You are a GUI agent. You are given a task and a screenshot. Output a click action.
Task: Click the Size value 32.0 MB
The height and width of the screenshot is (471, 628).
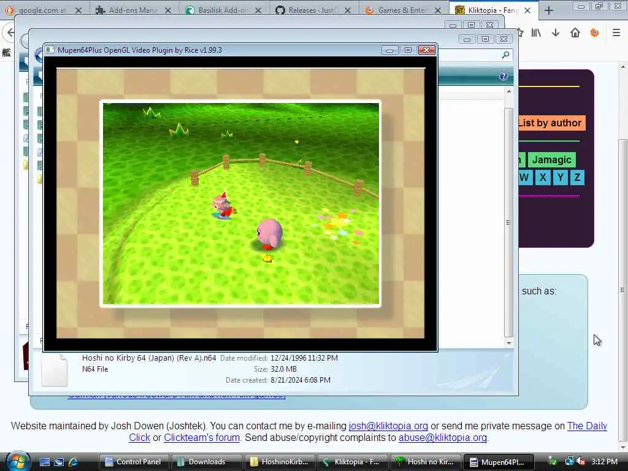tap(283, 369)
